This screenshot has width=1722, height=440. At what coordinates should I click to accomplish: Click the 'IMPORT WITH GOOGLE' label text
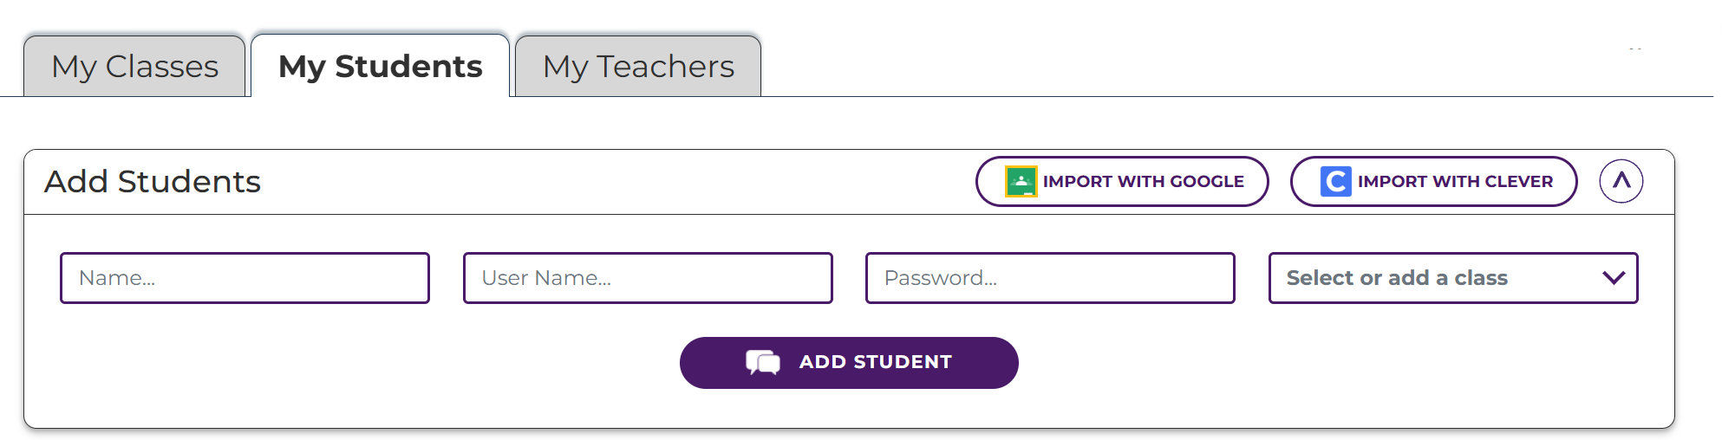pos(1143,182)
